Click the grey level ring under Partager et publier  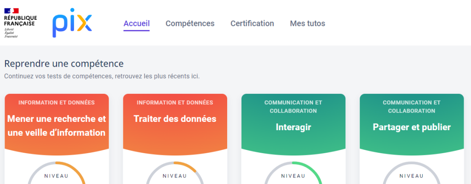(x=412, y=176)
